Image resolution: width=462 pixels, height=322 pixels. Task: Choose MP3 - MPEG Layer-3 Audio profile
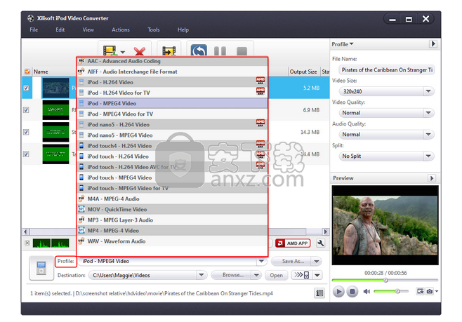pyautogui.click(x=172, y=220)
